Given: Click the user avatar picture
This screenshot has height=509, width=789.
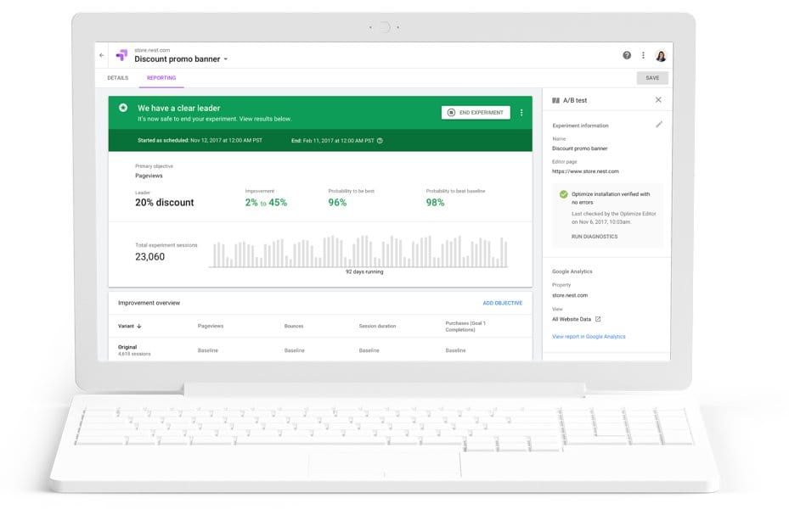Looking at the screenshot, I should point(662,54).
